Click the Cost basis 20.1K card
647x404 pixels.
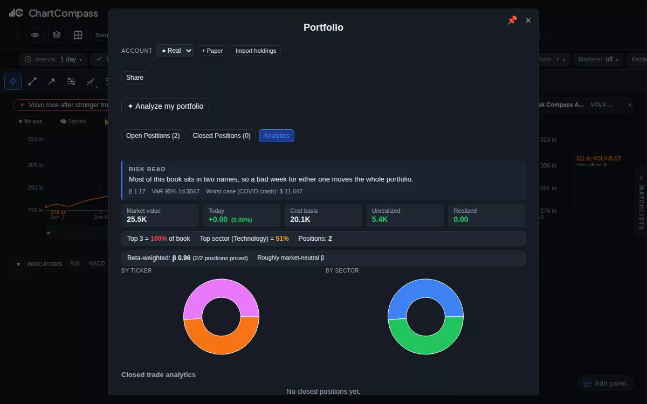click(x=323, y=215)
